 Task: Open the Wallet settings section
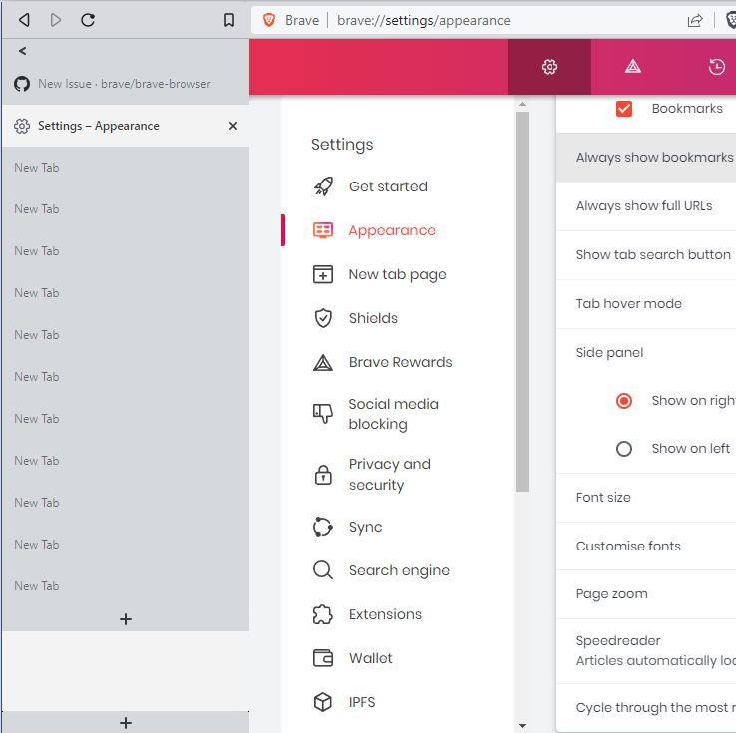370,658
